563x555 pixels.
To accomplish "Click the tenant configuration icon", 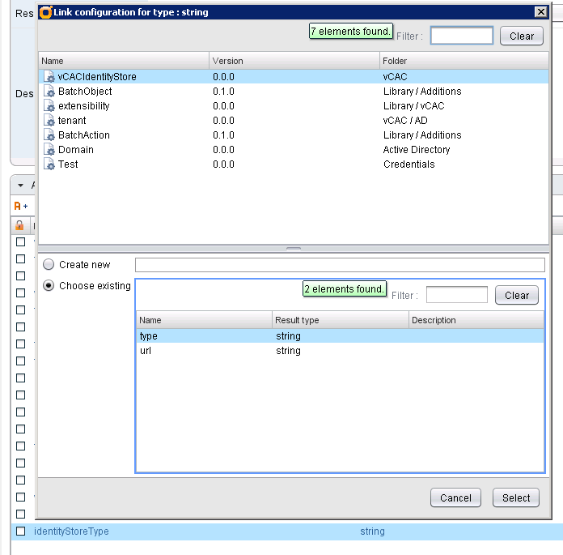I will tap(49, 120).
